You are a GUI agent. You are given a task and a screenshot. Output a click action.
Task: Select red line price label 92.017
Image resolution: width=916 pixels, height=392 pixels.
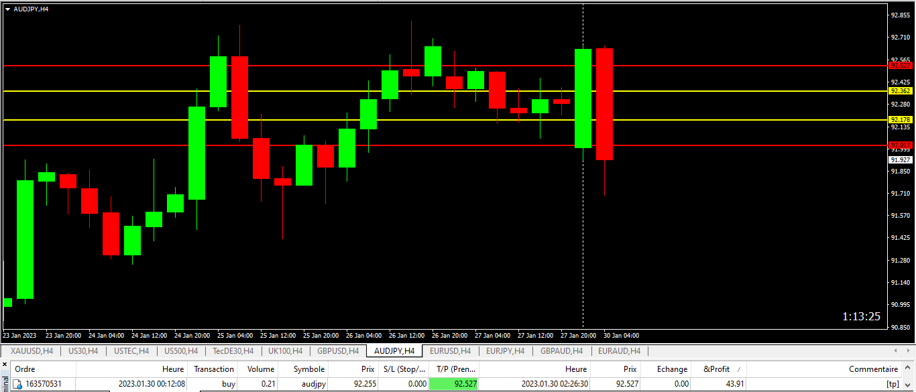(901, 145)
